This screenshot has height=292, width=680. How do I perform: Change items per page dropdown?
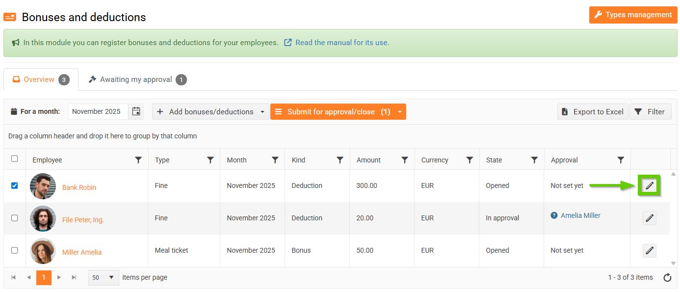[104, 277]
